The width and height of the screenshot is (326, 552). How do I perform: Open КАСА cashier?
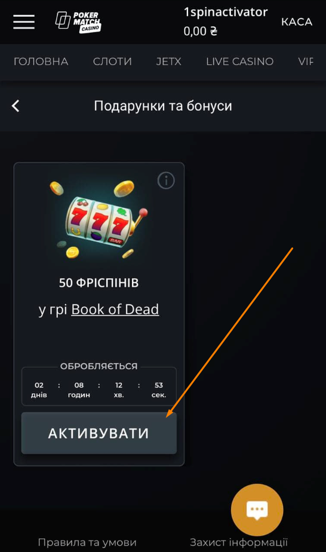coord(297,22)
